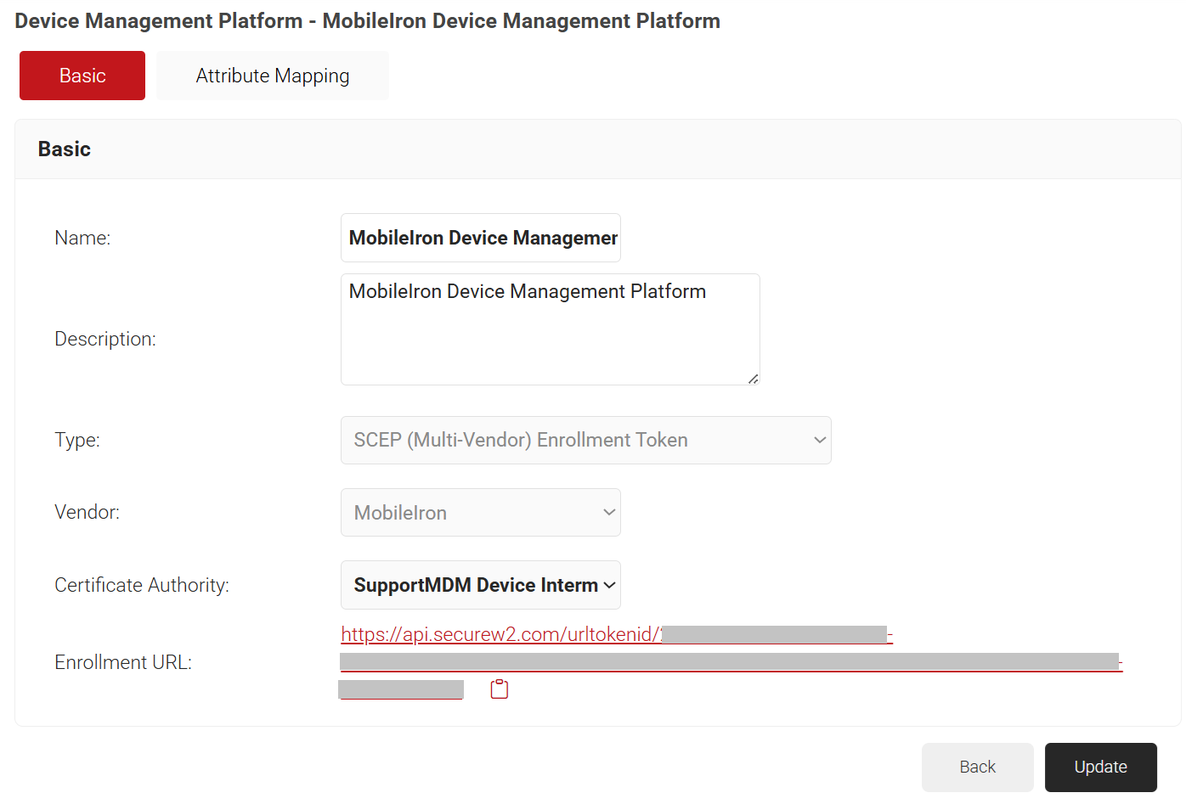The height and width of the screenshot is (804, 1186).
Task: Open the Certificate Authority dropdown
Action: (480, 585)
